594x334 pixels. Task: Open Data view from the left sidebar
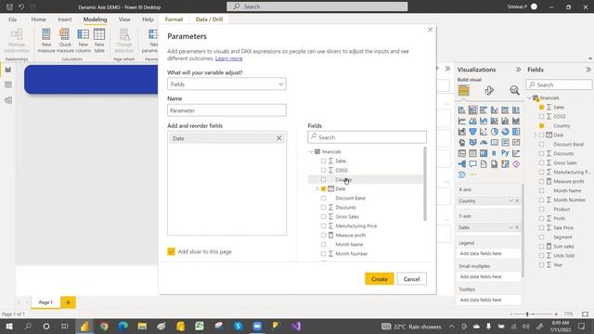click(x=8, y=85)
